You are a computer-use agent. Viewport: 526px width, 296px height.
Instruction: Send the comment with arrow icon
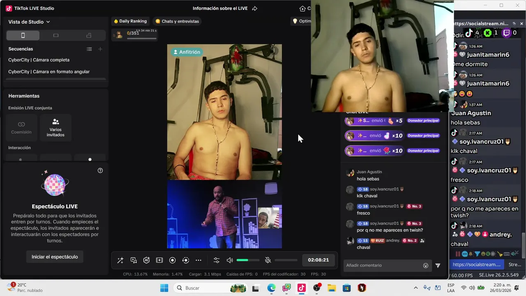point(438,266)
